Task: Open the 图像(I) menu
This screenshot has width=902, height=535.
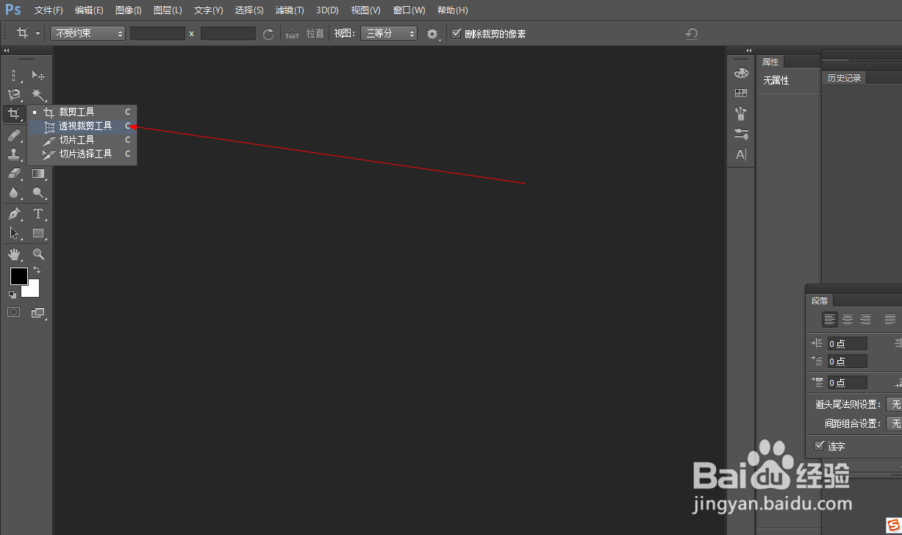Action: click(129, 10)
